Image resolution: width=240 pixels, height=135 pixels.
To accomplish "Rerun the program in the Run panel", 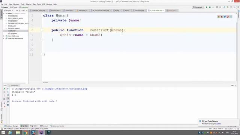I will [x=4, y=89].
